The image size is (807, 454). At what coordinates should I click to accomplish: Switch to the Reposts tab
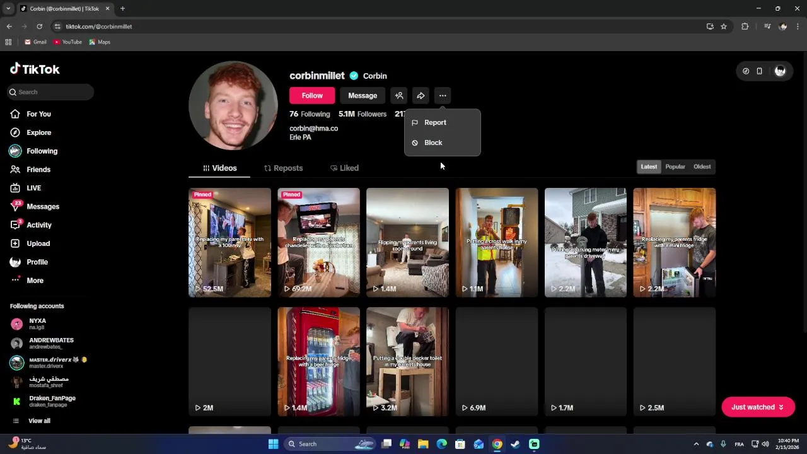coord(283,168)
